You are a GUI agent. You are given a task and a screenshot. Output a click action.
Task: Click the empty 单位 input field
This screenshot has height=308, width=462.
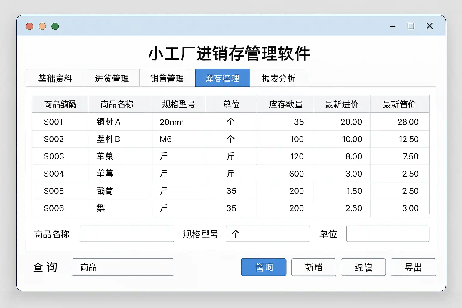click(x=387, y=234)
